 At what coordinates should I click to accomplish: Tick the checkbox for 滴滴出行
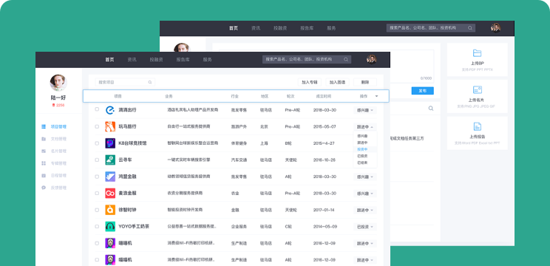97,109
